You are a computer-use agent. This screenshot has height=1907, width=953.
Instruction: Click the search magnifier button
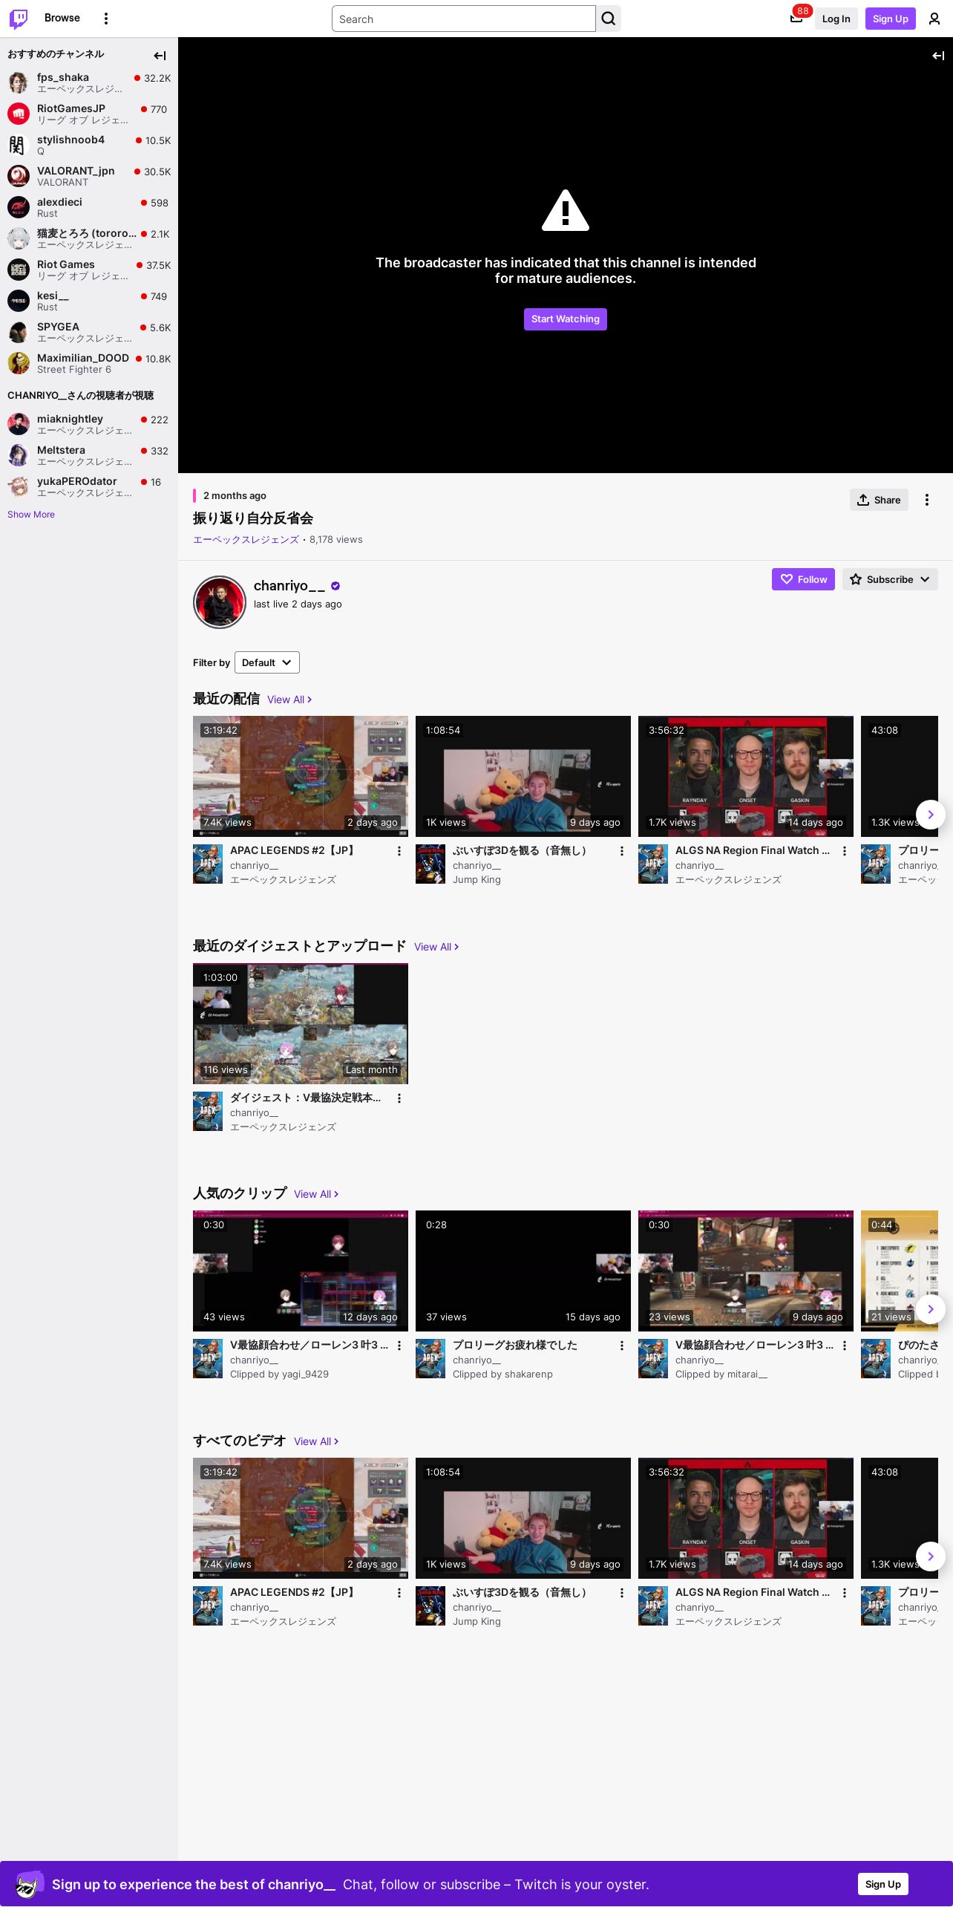609,19
